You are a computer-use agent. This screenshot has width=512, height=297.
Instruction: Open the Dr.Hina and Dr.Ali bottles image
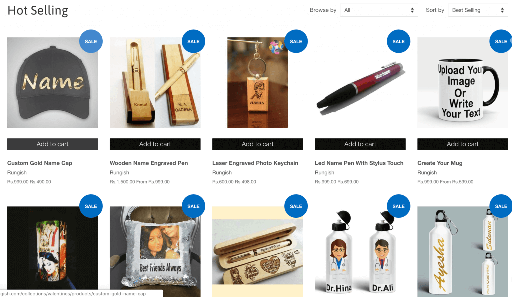[360, 252]
